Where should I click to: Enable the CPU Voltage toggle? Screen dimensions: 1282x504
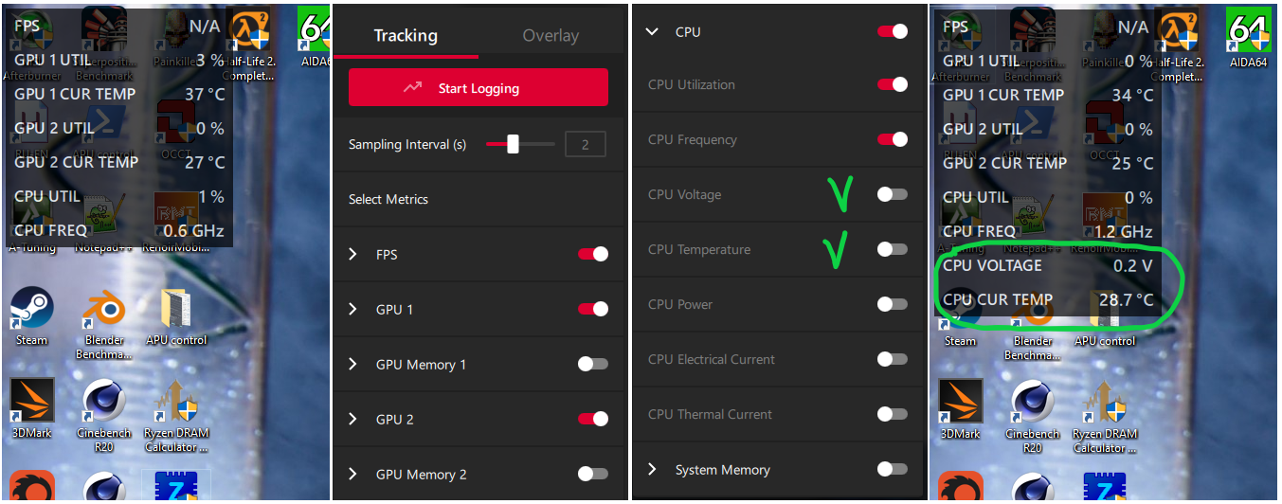[892, 194]
